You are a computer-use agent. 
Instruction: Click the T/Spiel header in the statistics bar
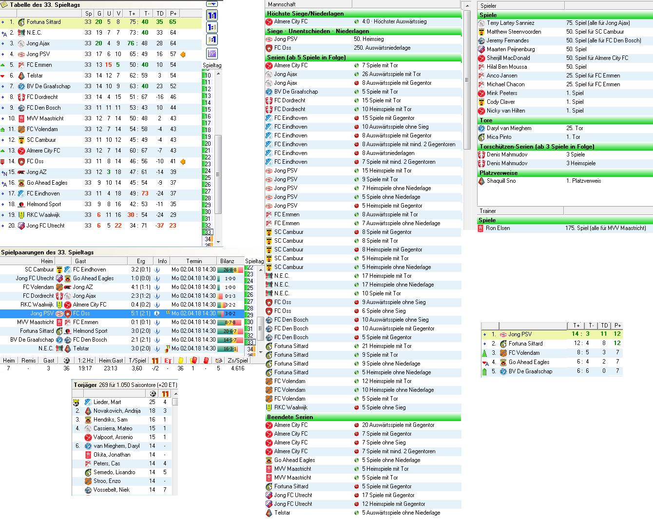click(x=137, y=361)
